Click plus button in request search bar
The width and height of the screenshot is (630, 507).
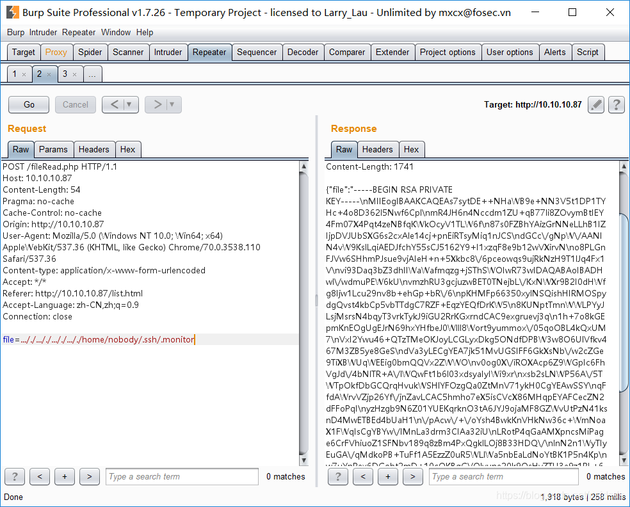[x=65, y=477]
